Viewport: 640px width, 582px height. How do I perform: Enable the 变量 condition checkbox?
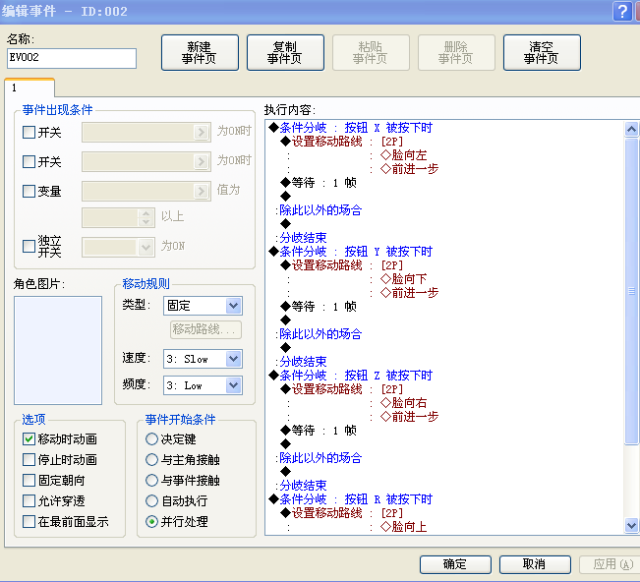point(29,191)
